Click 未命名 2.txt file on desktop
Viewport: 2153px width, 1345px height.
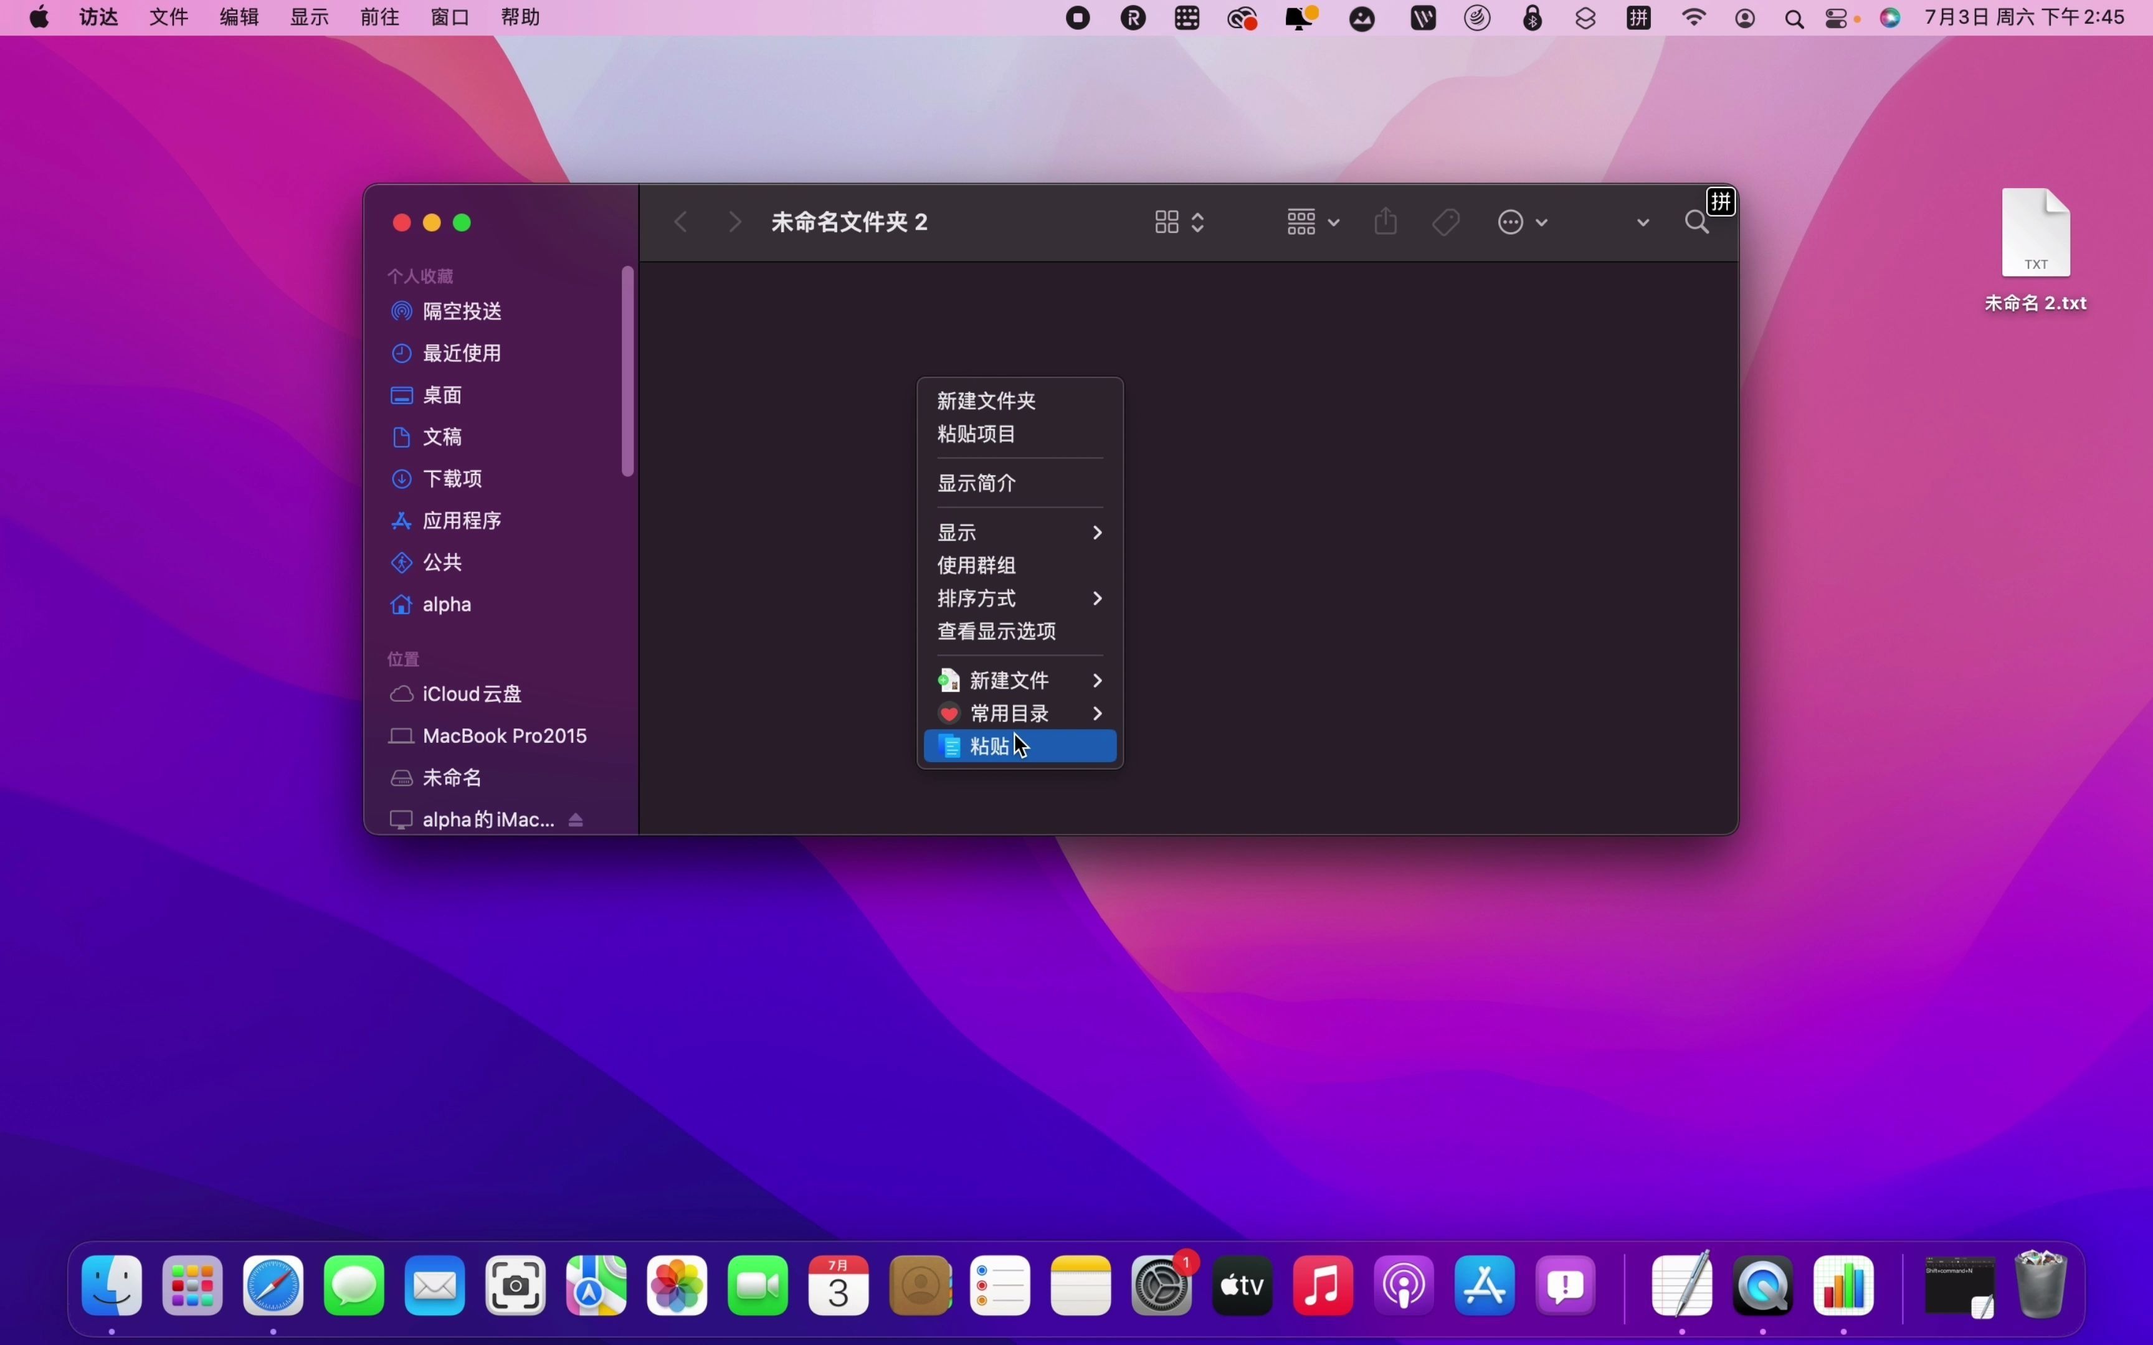point(2037,248)
